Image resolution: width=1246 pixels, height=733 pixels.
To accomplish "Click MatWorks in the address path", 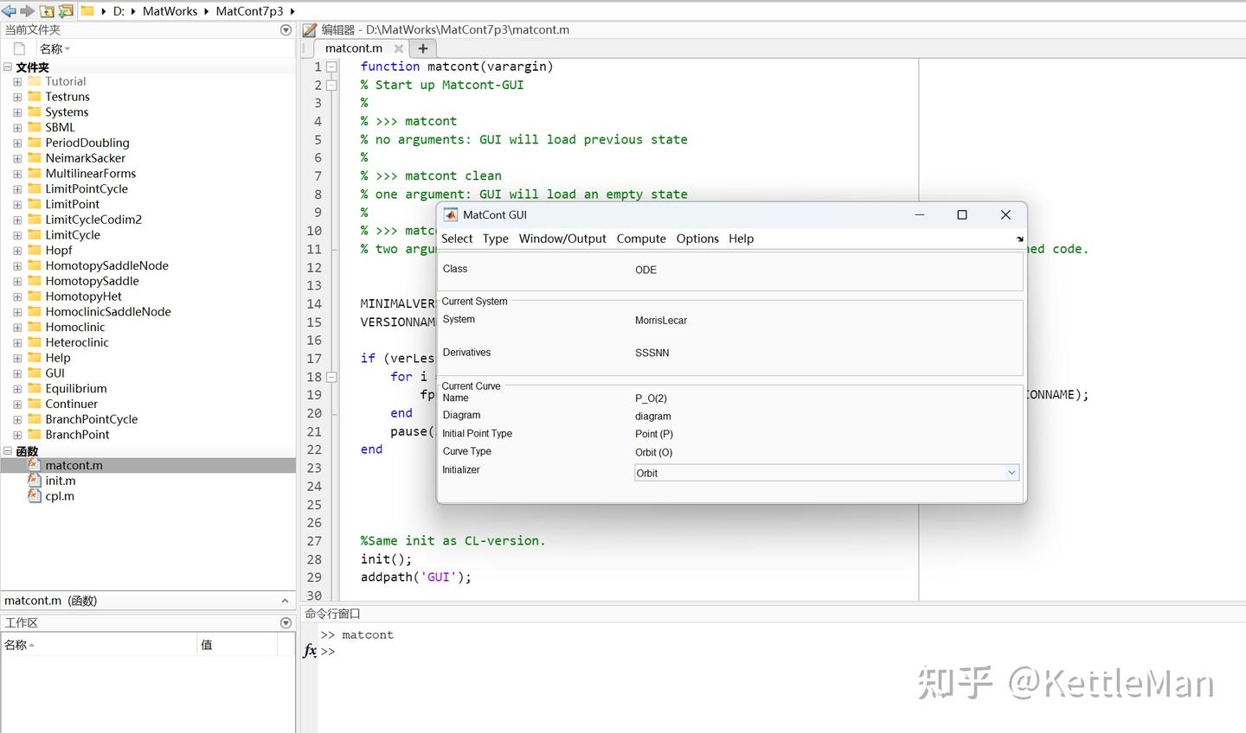I will [170, 11].
